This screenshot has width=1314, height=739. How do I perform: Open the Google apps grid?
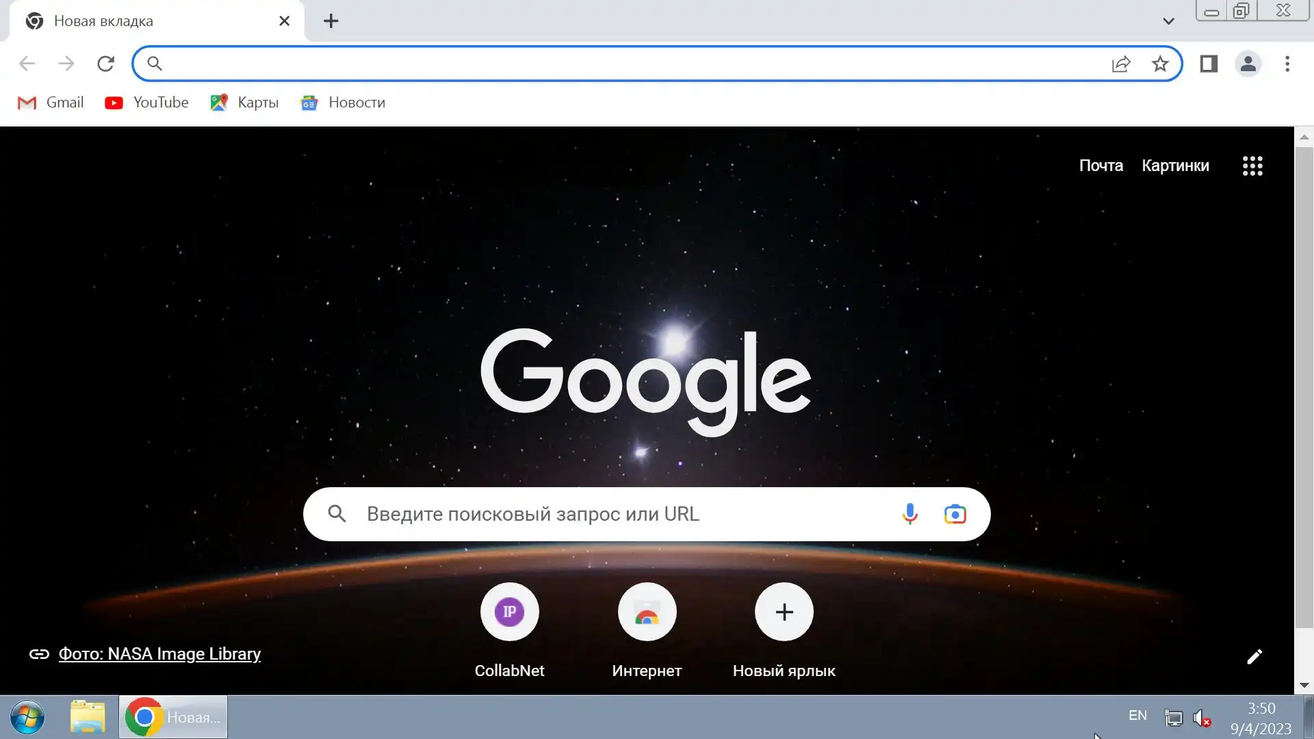click(x=1252, y=166)
